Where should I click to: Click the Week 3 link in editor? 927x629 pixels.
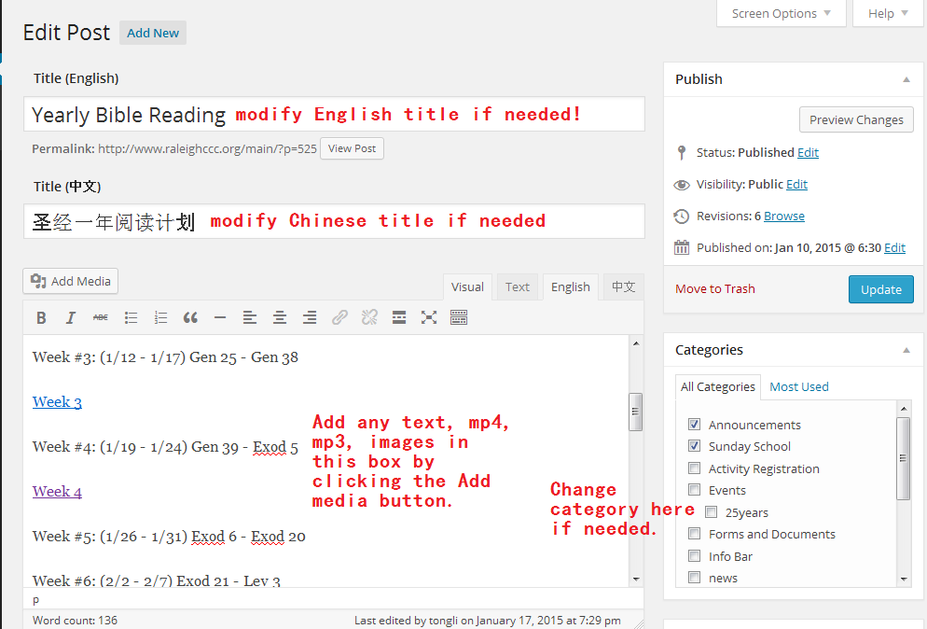pyautogui.click(x=57, y=402)
